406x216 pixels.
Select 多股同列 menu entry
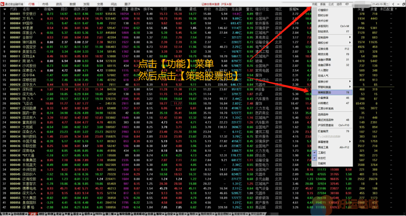click(333, 26)
